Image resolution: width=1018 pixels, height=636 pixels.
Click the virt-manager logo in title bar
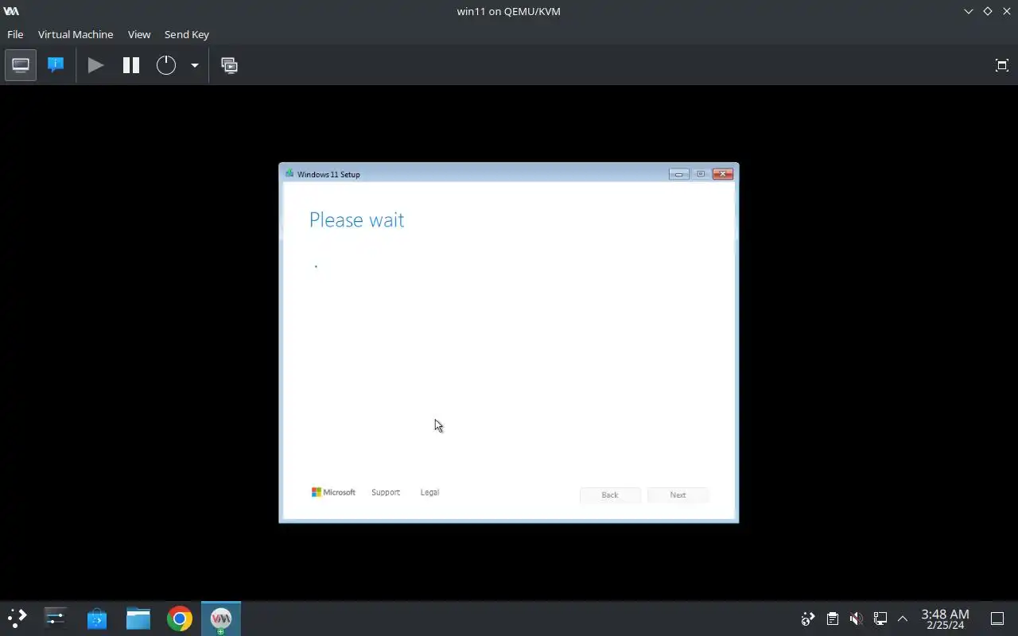tap(11, 11)
